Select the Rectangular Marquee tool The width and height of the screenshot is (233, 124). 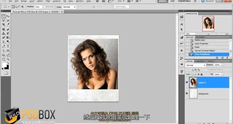[4, 16]
